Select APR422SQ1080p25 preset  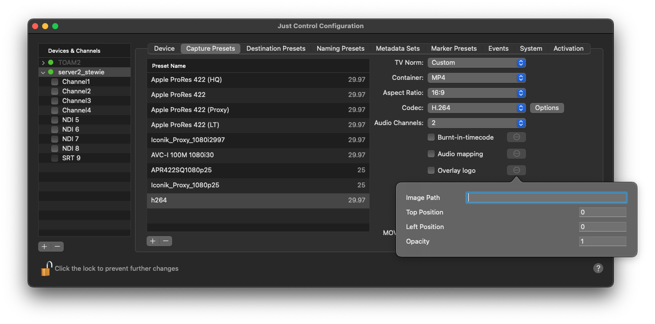point(258,170)
